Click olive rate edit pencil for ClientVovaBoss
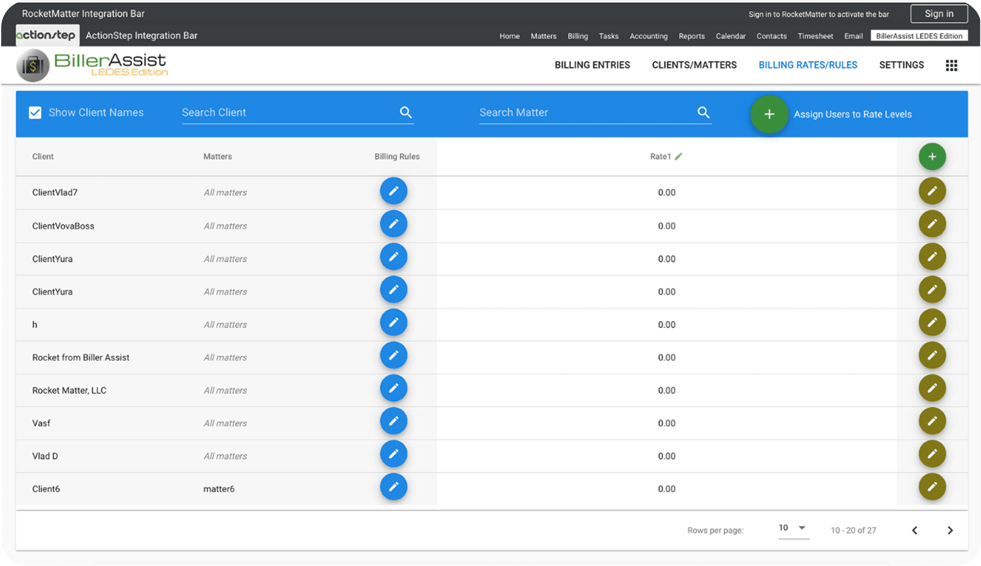981x566 pixels. [932, 224]
